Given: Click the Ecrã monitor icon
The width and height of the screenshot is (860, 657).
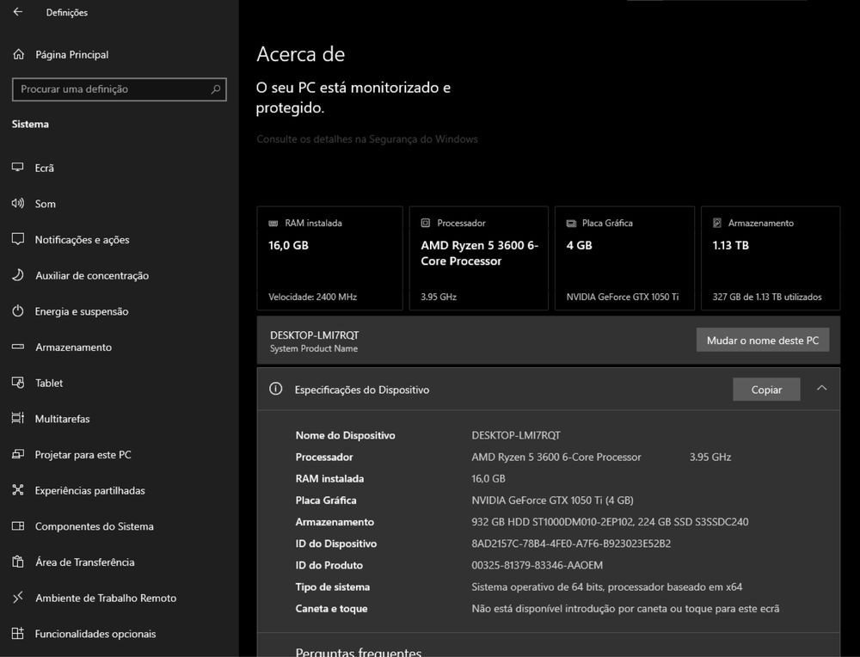Looking at the screenshot, I should coord(17,168).
